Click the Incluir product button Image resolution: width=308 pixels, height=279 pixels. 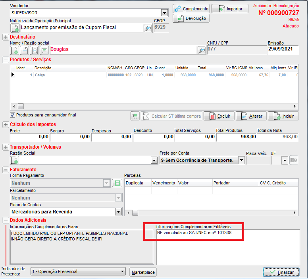pyautogui.click(x=283, y=116)
